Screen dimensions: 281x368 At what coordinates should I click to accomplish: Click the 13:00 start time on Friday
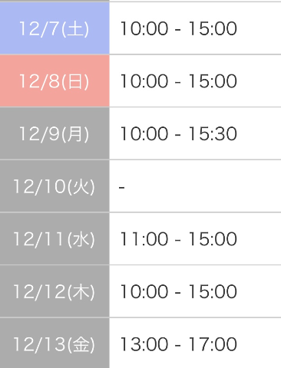pos(144,344)
